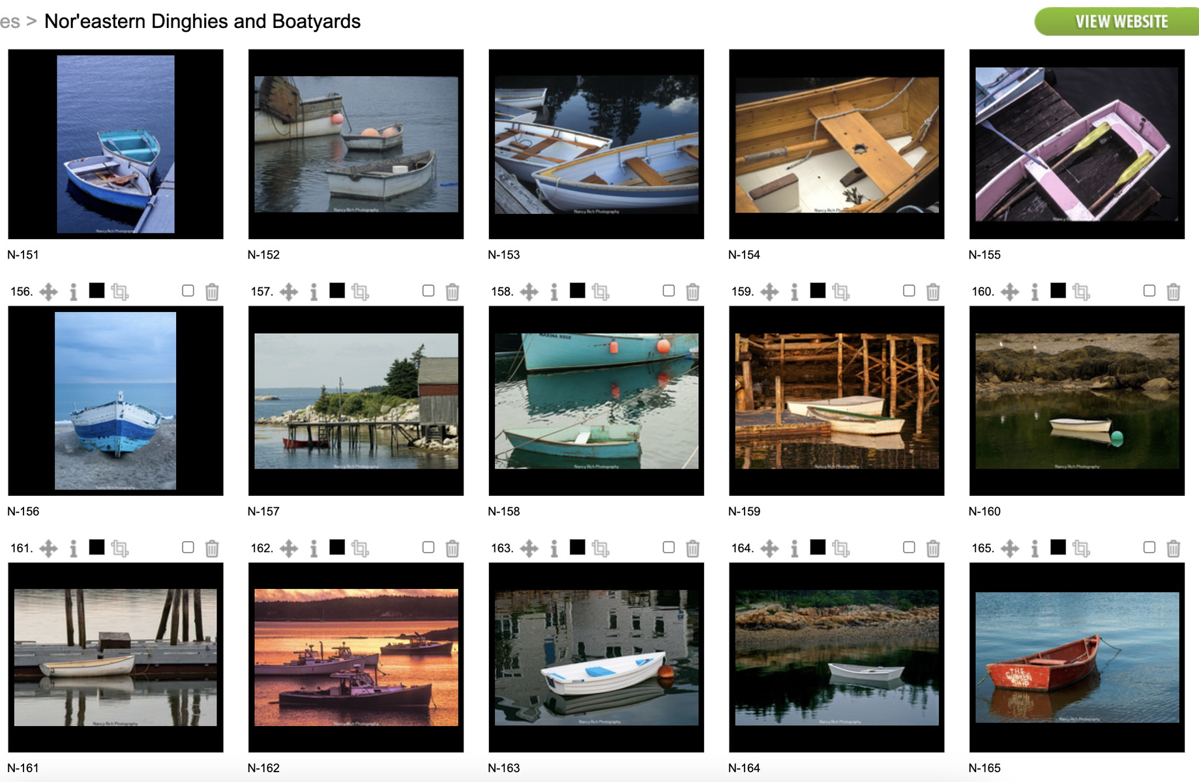Click crop icon for image 160
This screenshot has height=782, width=1199.
coord(1080,291)
